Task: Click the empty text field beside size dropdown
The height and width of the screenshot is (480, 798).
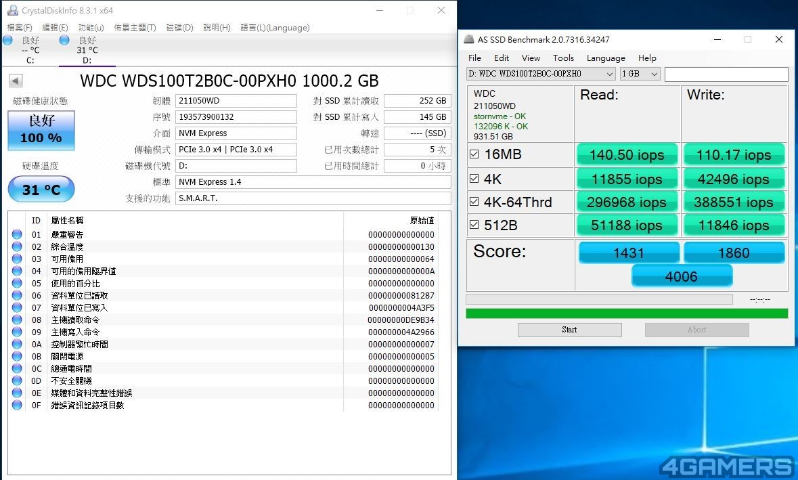Action: [x=726, y=74]
